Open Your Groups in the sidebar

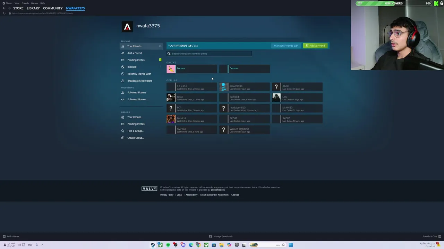tap(141, 117)
